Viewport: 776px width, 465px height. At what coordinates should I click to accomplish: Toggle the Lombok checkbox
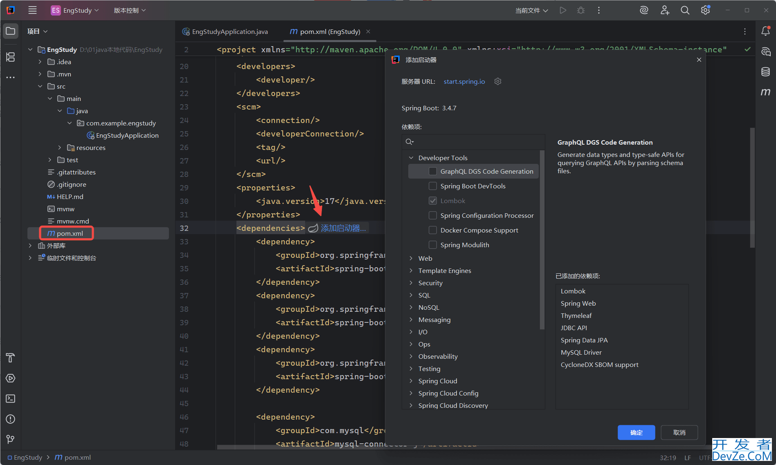432,201
